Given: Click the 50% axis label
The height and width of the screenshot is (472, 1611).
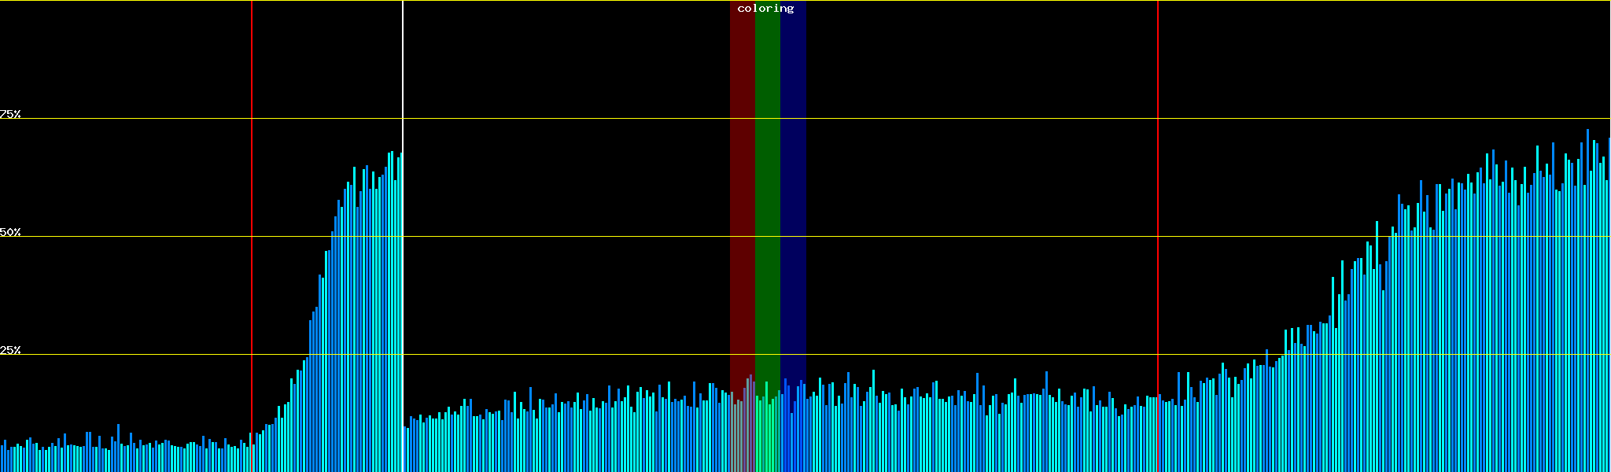Looking at the screenshot, I should (x=10, y=232).
